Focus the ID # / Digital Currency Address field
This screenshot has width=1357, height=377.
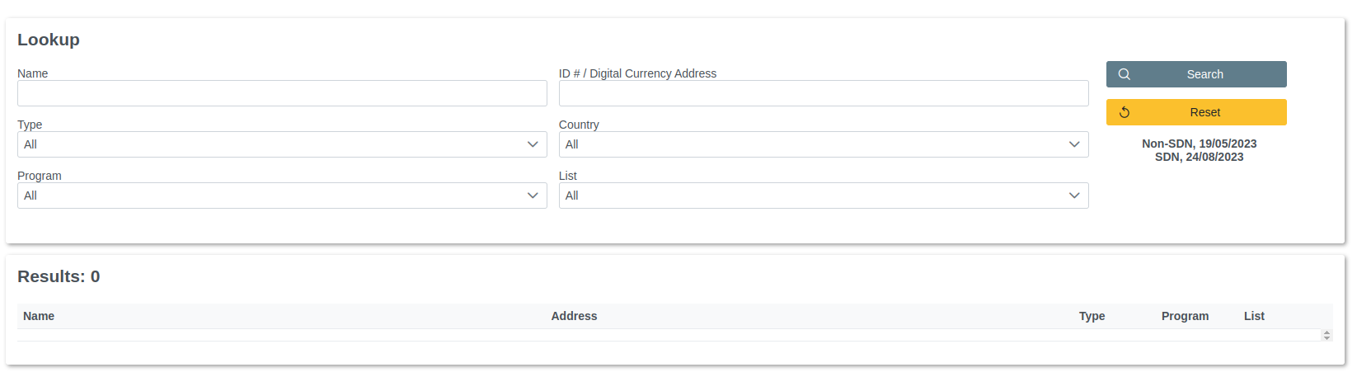point(824,93)
